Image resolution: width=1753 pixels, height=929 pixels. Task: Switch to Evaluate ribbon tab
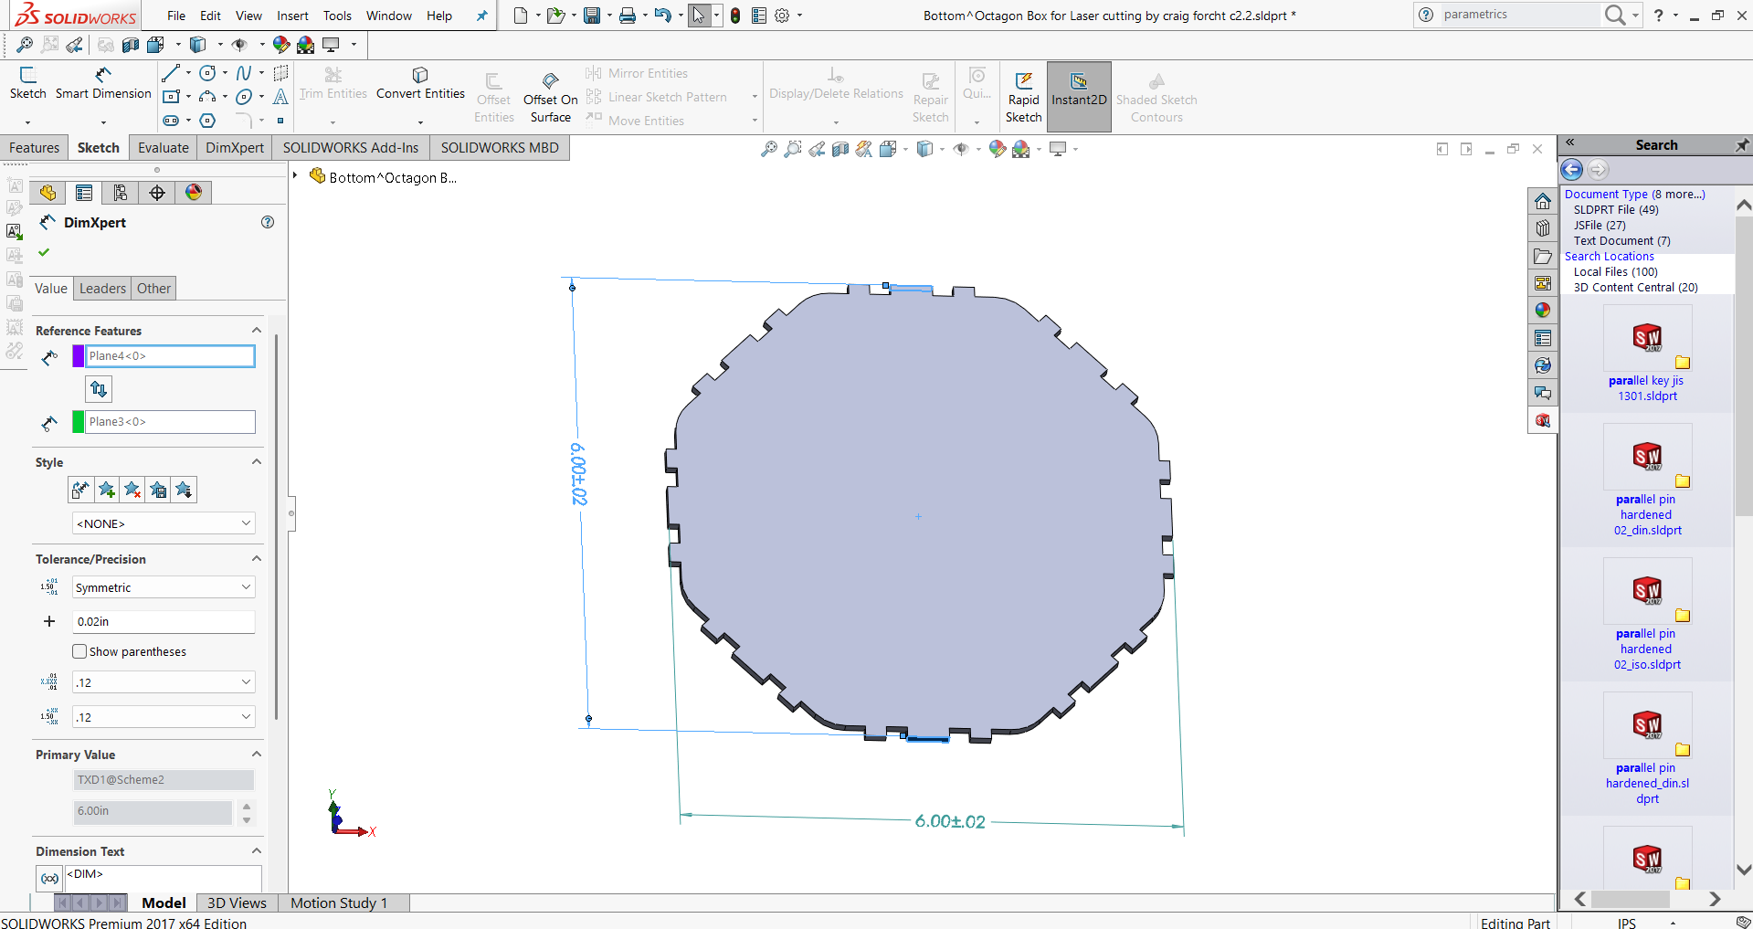163,148
